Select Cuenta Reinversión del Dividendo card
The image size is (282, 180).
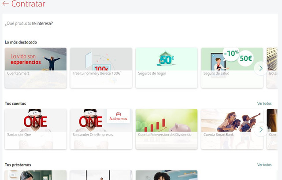167,129
